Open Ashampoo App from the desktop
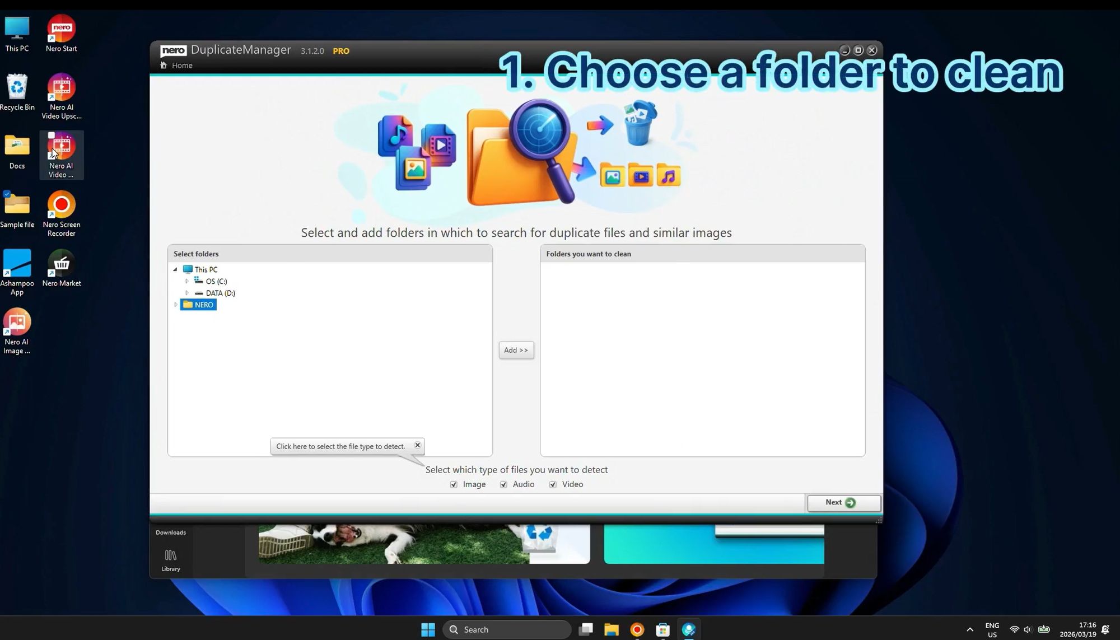1120x640 pixels. [x=17, y=263]
